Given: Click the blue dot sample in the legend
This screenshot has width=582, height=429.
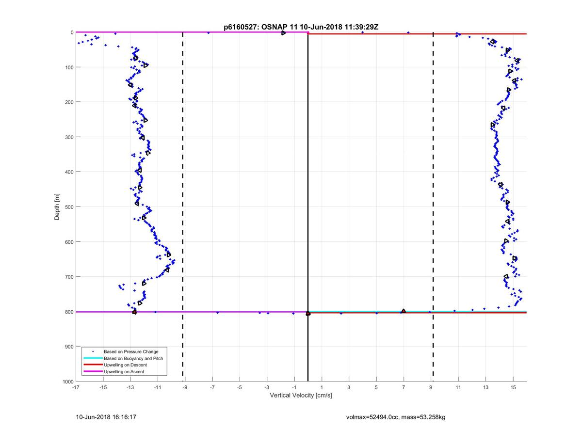Looking at the screenshot, I should (x=93, y=351).
